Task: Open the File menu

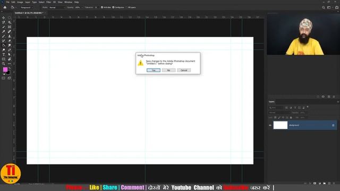Action: click(7, 2)
